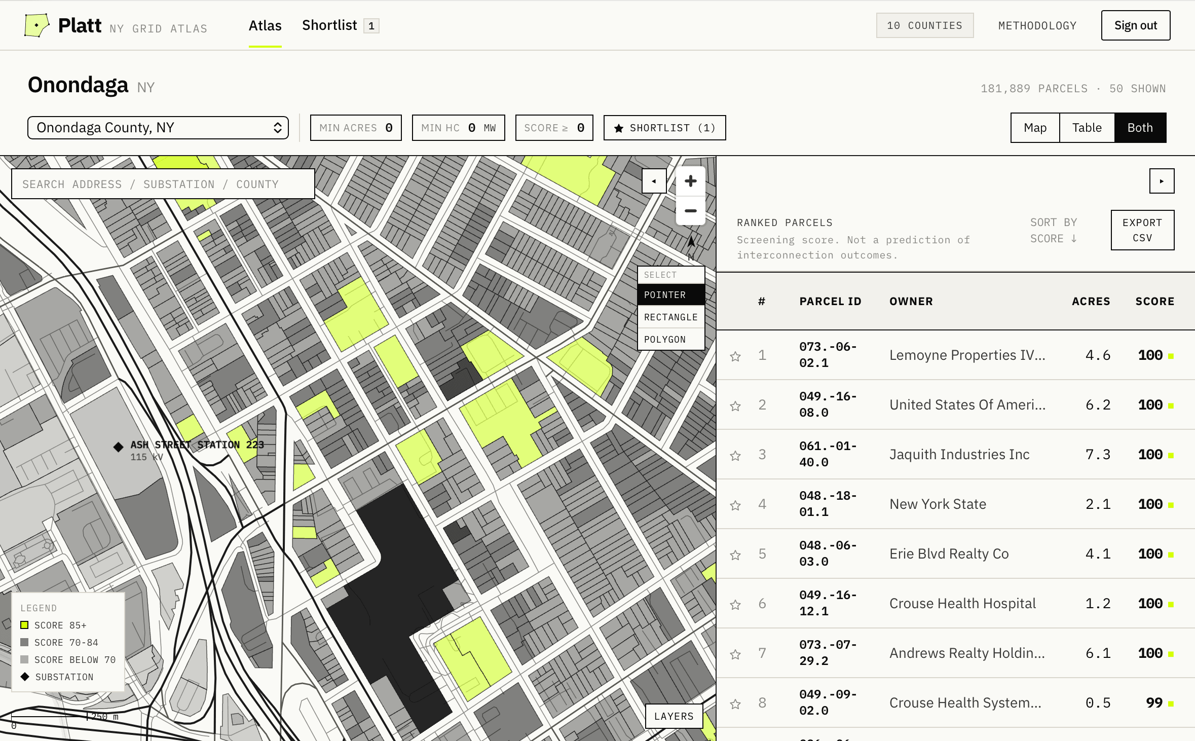
Task: Star the Crouse Health Hospital parcel
Action: 735,605
